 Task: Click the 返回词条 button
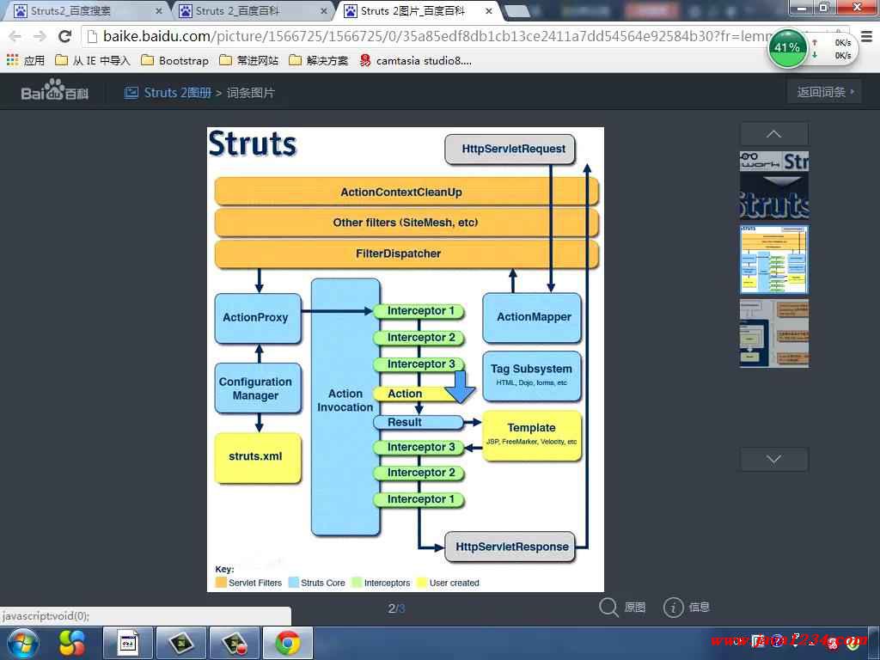pyautogui.click(x=825, y=91)
